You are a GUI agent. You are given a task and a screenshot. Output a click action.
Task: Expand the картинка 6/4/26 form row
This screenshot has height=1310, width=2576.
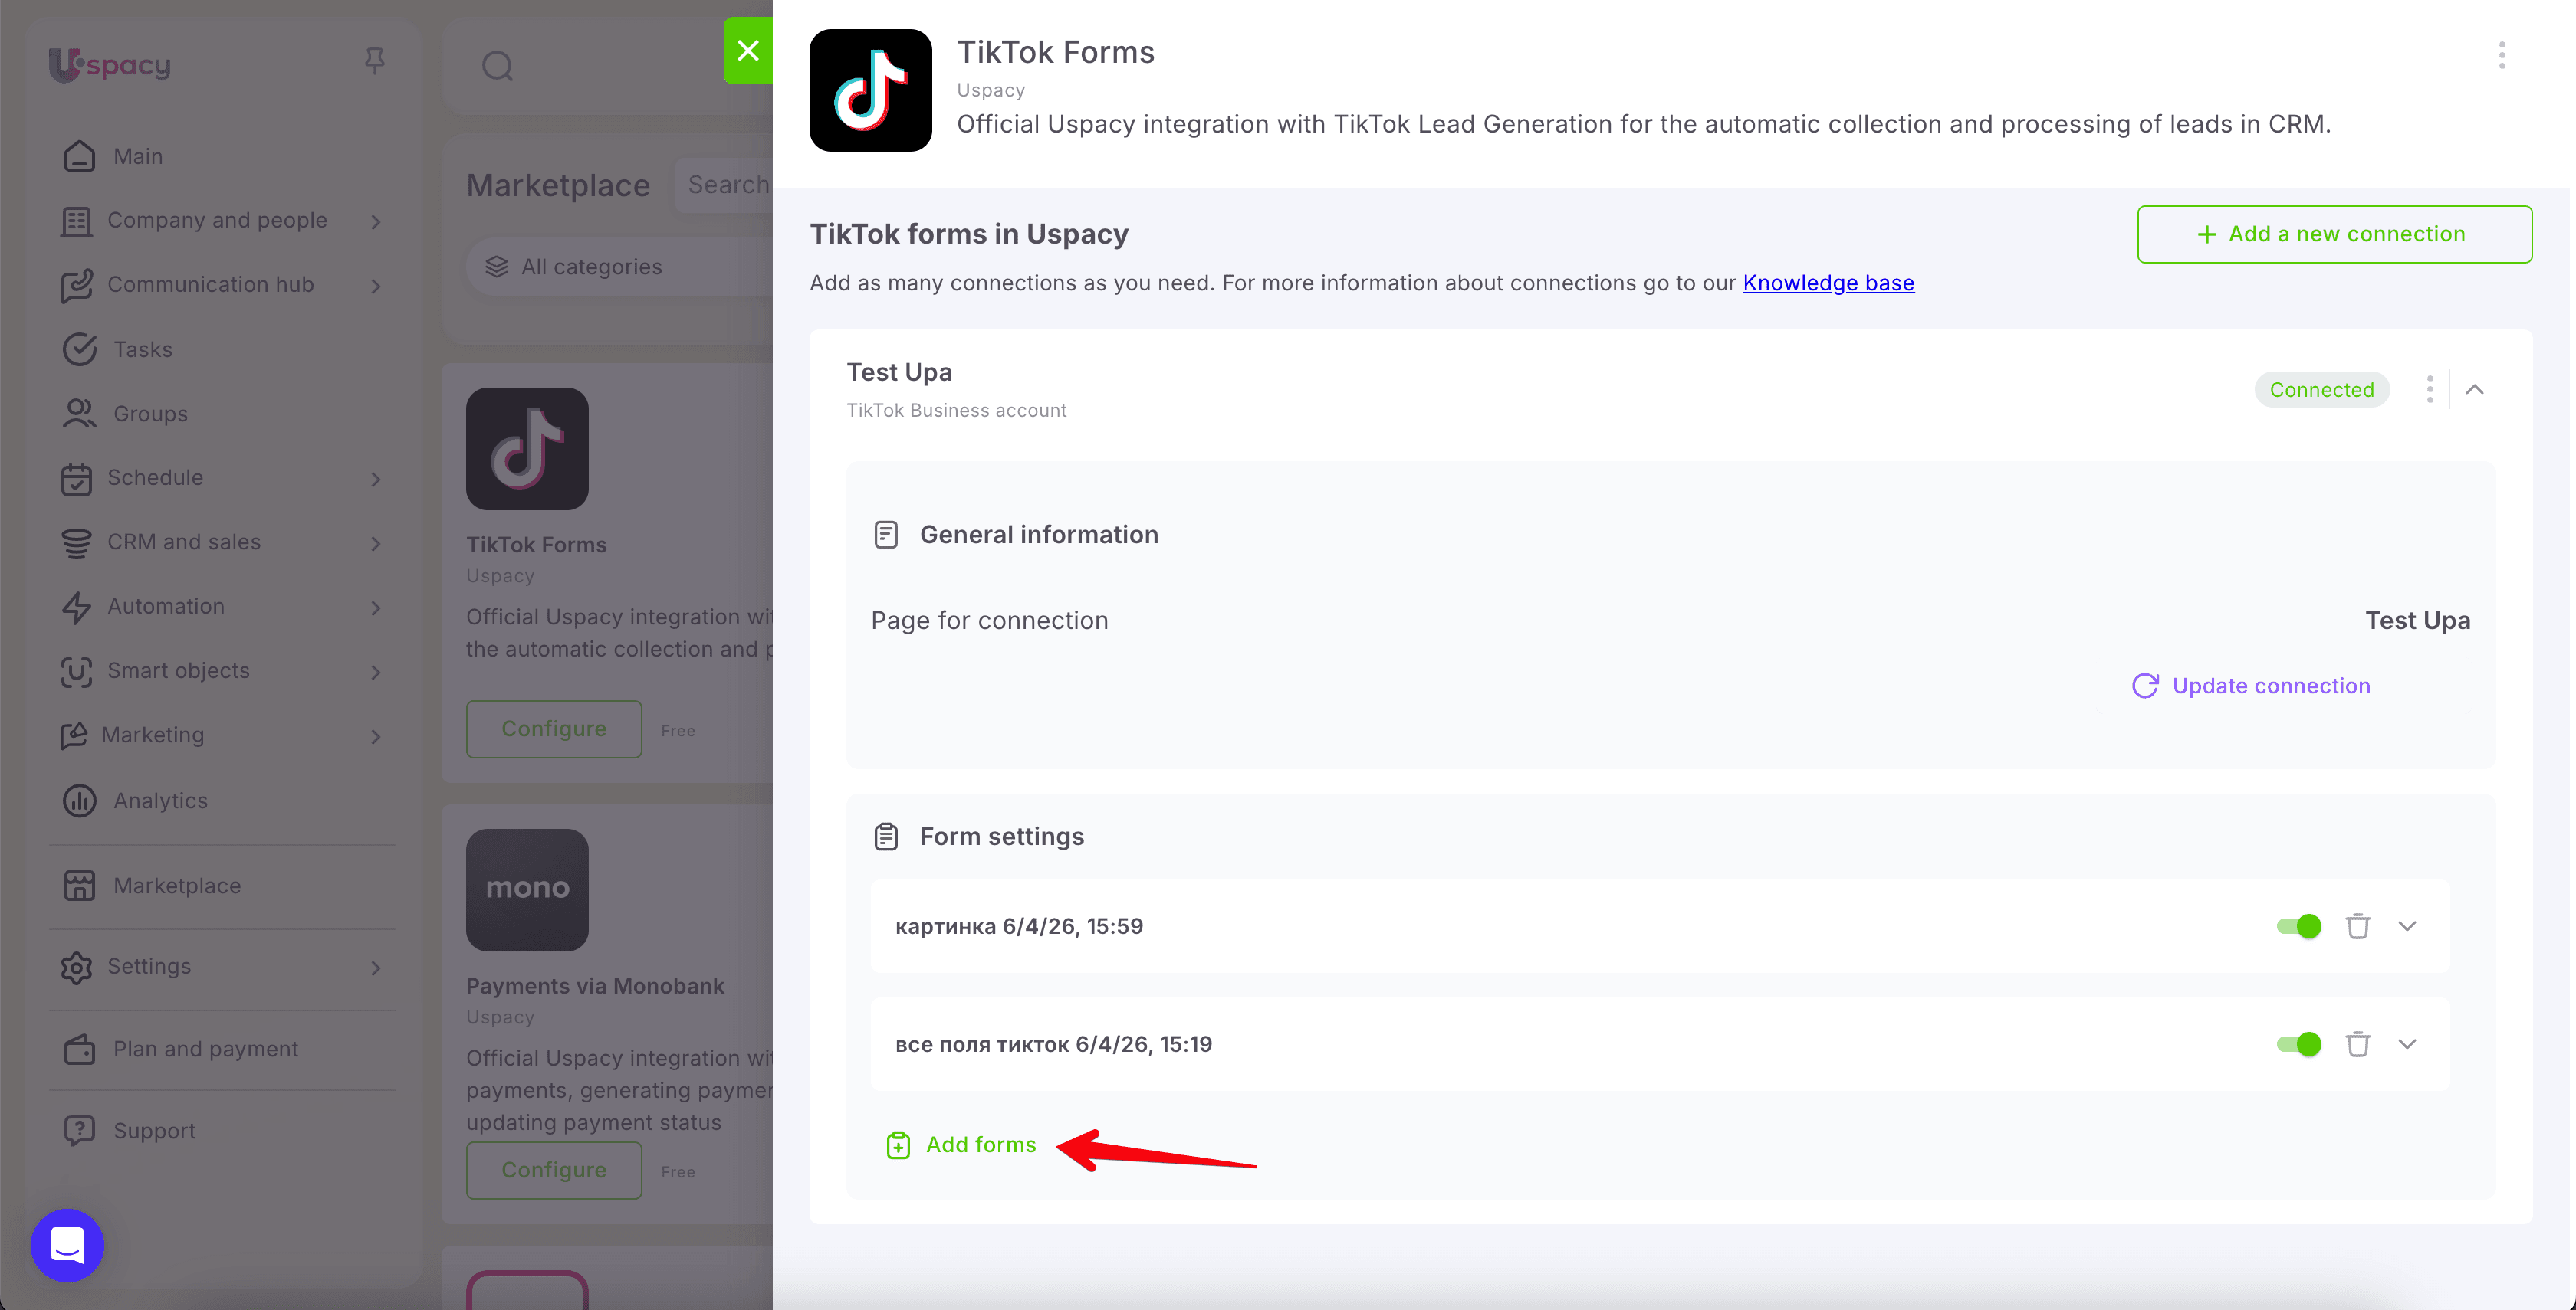[x=2407, y=926]
